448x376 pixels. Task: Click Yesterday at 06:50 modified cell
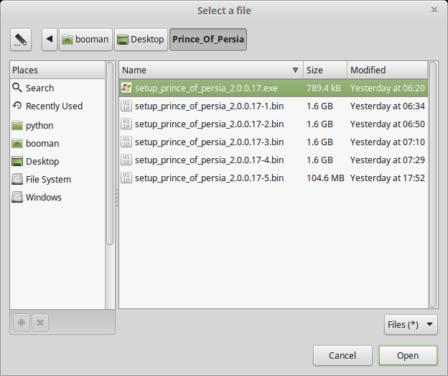(x=388, y=124)
